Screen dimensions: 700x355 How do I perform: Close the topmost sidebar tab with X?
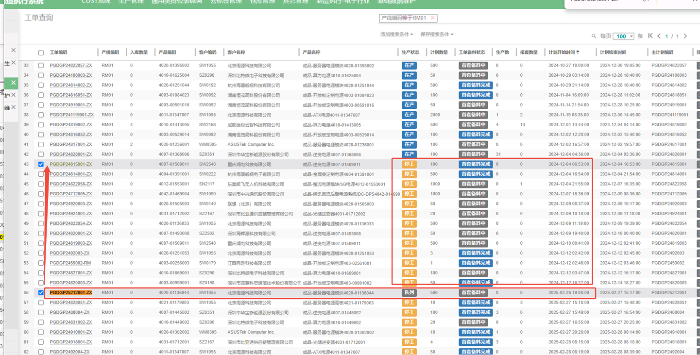point(13,50)
